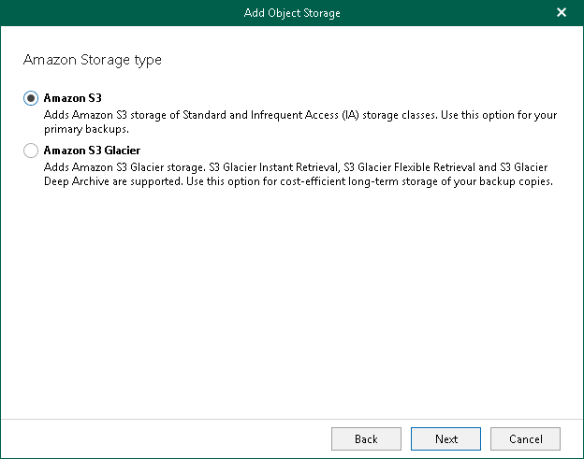584x459 pixels.
Task: Click 'Adds Amazon S3 Glacier storage.' text
Action: click(124, 167)
